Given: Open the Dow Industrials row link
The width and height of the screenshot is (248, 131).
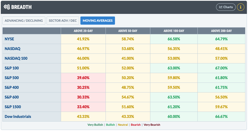Looking at the screenshot, I should tap(18, 117).
